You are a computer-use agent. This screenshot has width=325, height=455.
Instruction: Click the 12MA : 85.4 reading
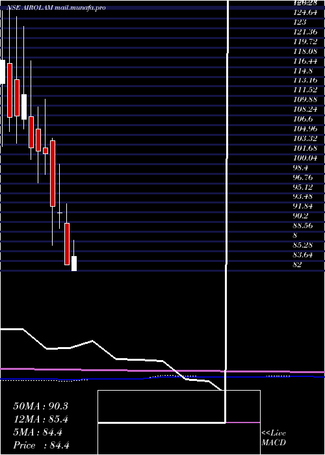tap(40, 419)
